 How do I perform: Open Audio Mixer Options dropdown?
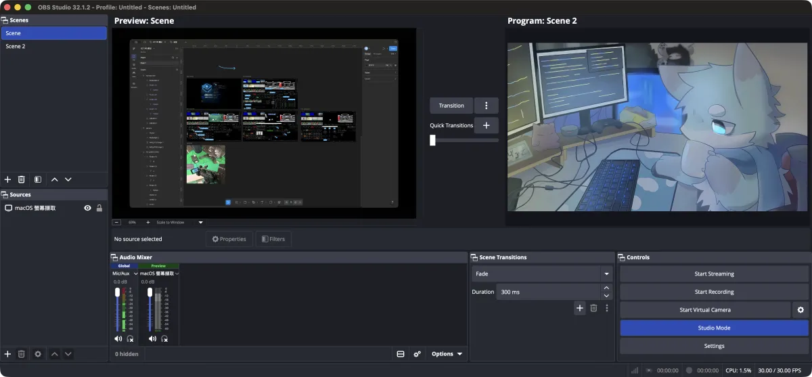click(x=447, y=354)
